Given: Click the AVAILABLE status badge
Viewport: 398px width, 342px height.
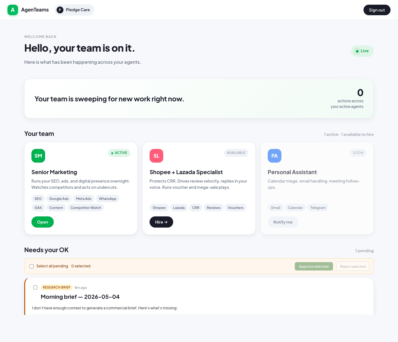Looking at the screenshot, I should [x=236, y=153].
